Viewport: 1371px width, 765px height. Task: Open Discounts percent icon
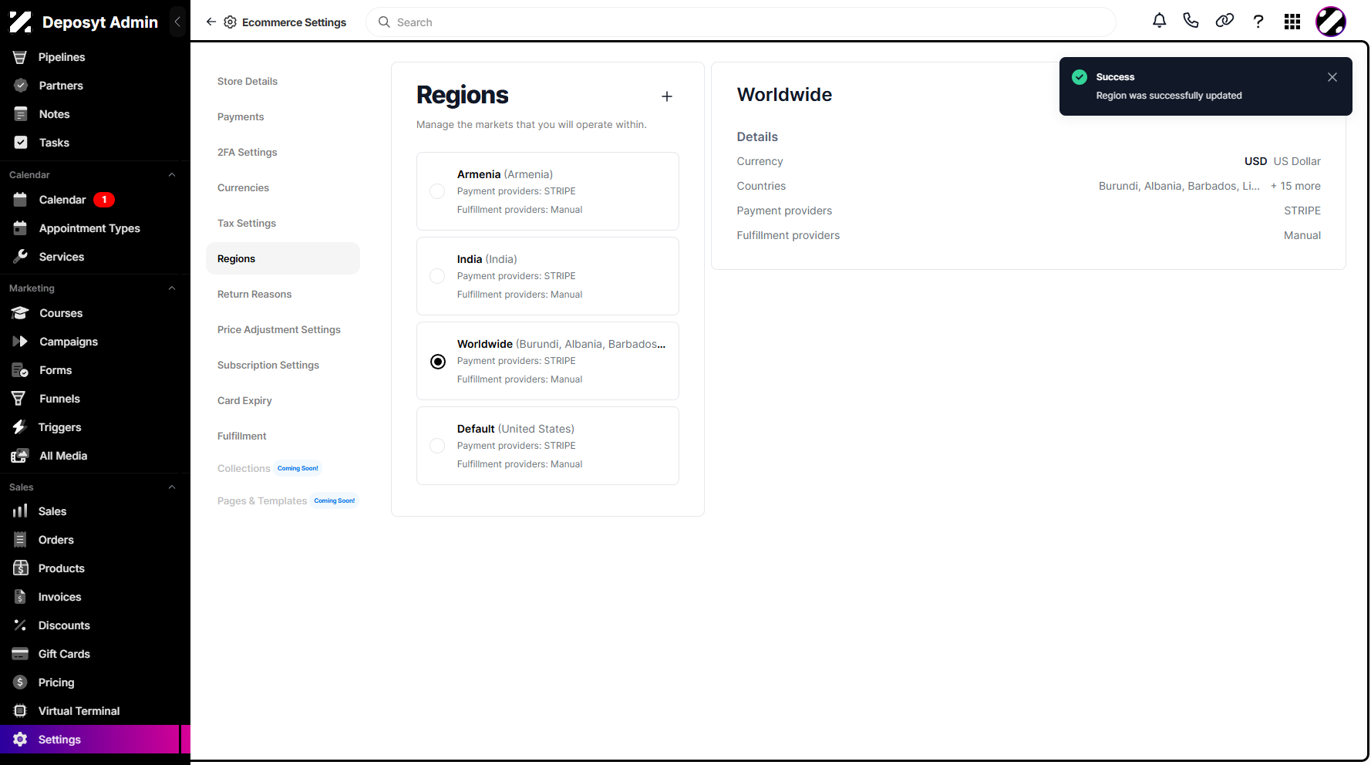(x=20, y=625)
